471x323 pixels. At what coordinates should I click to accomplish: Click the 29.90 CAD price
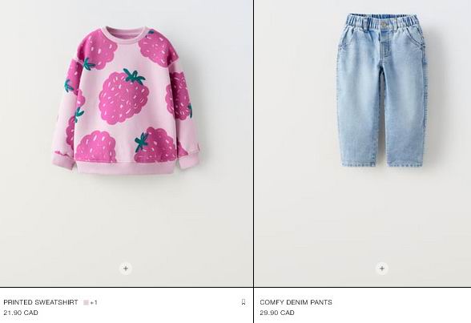point(277,313)
